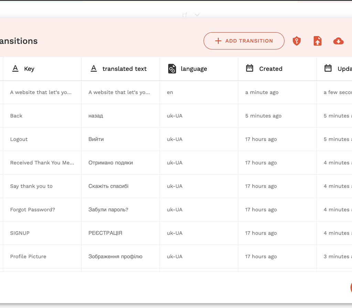
Task: Click the shield key security icon
Action: (x=296, y=41)
